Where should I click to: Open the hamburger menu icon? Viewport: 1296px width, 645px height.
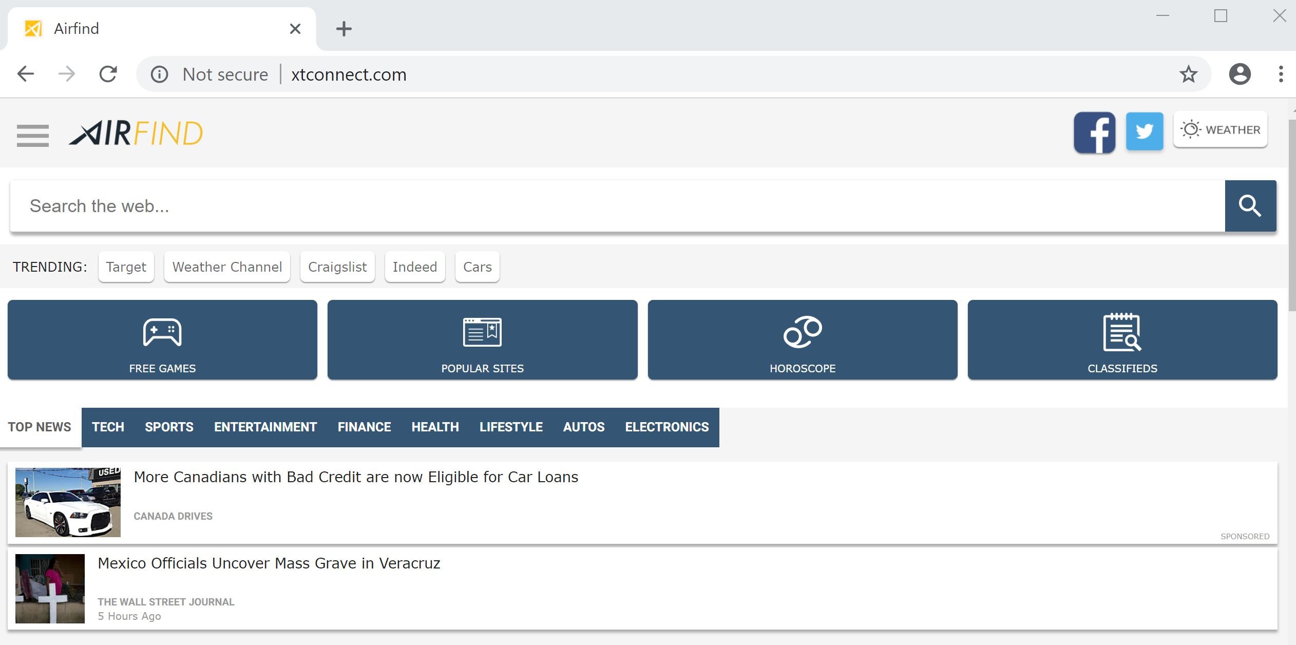click(32, 135)
